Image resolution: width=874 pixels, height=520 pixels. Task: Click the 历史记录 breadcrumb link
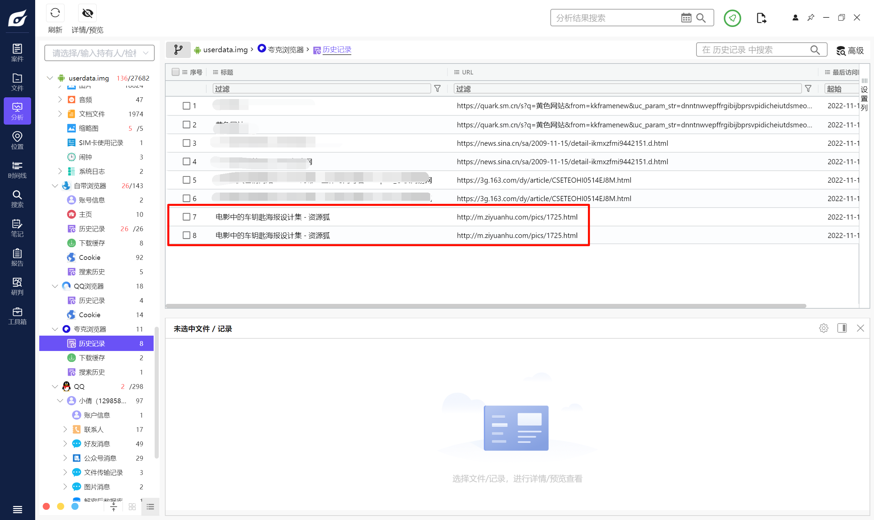pyautogui.click(x=337, y=50)
